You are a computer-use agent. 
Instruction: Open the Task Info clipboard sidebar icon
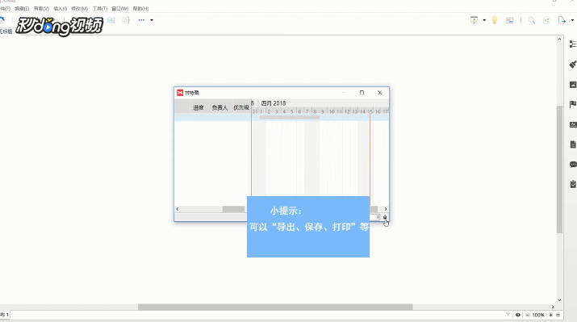573,184
